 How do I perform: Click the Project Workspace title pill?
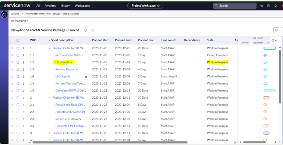point(145,6)
